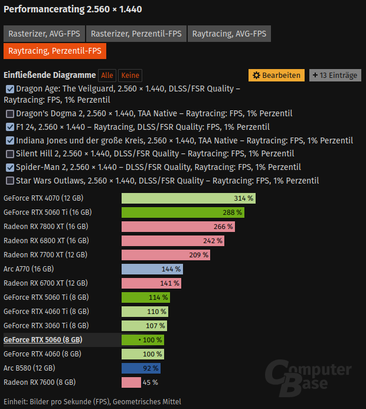Click the Einheit: Bilder pro Sekunde footnote
Image resolution: width=366 pixels, height=409 pixels.
click(92, 402)
